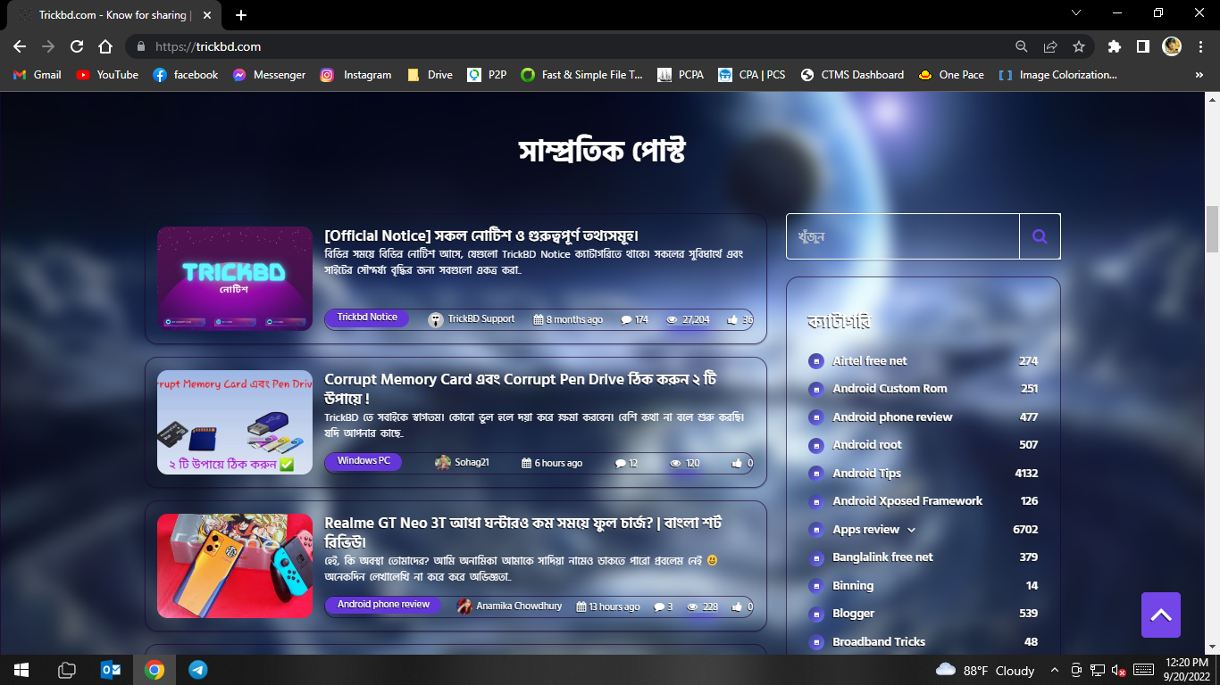This screenshot has width=1220, height=685.
Task: Open the CPA | PCS bookmark
Action: click(751, 75)
